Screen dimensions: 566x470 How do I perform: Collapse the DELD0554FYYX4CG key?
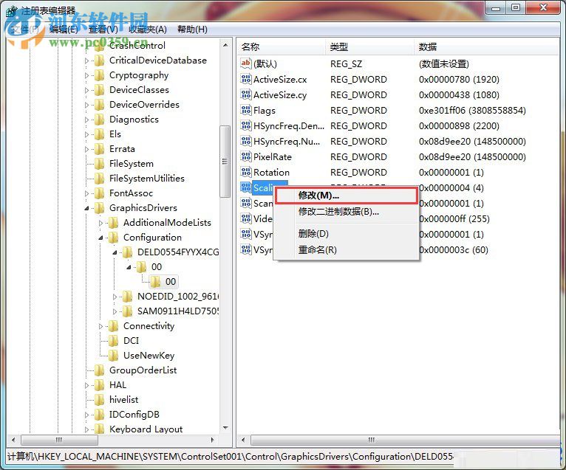(x=115, y=252)
